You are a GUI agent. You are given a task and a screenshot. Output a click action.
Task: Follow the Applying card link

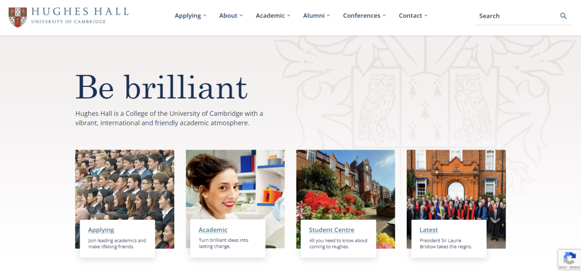[101, 230]
